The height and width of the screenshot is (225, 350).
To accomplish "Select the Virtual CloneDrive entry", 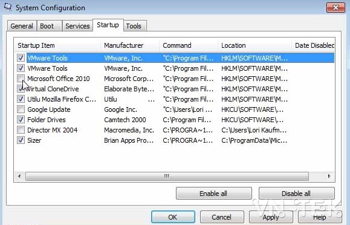I will 53,89.
